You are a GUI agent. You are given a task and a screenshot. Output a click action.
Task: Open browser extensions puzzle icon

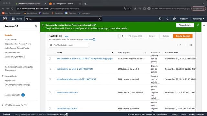[135, 9]
